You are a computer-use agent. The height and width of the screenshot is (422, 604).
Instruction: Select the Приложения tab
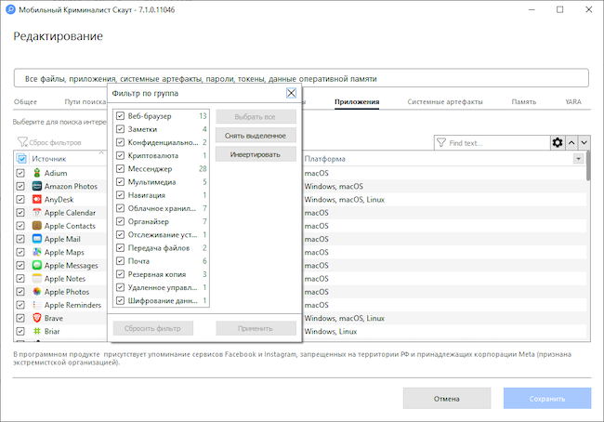click(357, 101)
